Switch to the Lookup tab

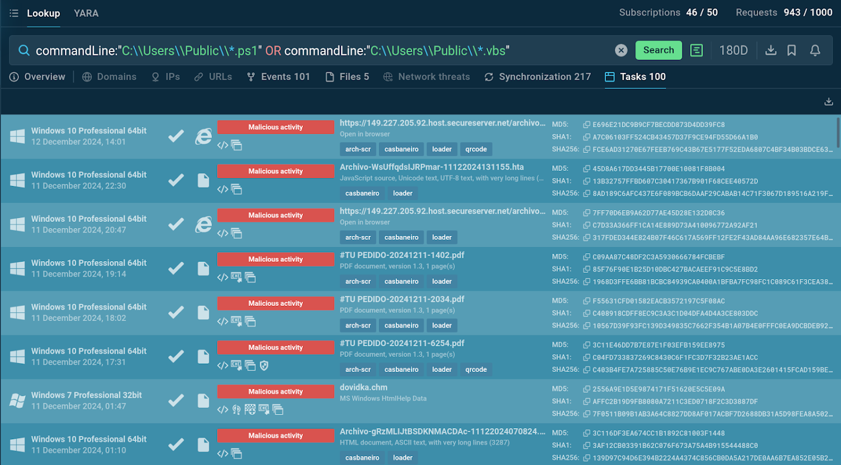tap(44, 13)
